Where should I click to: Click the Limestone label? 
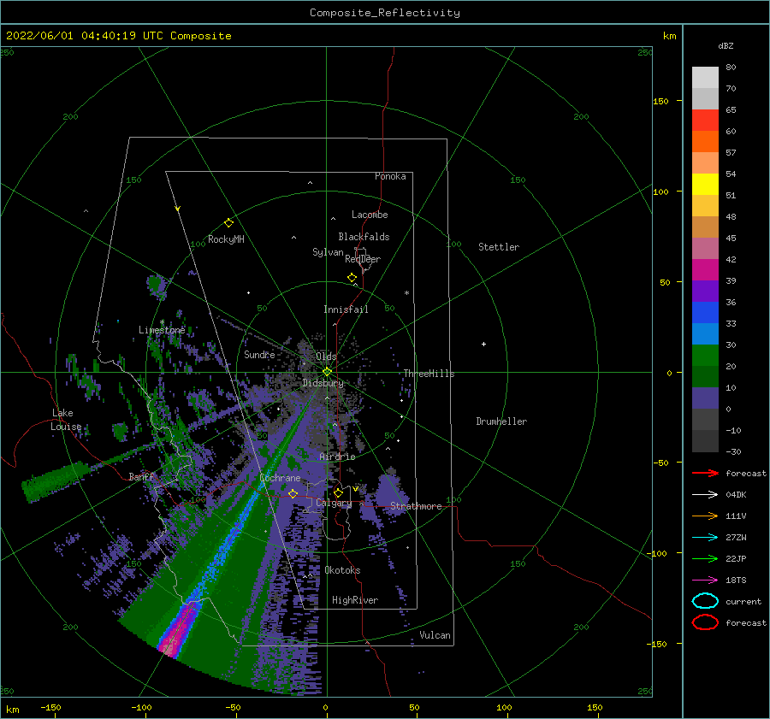click(x=162, y=330)
